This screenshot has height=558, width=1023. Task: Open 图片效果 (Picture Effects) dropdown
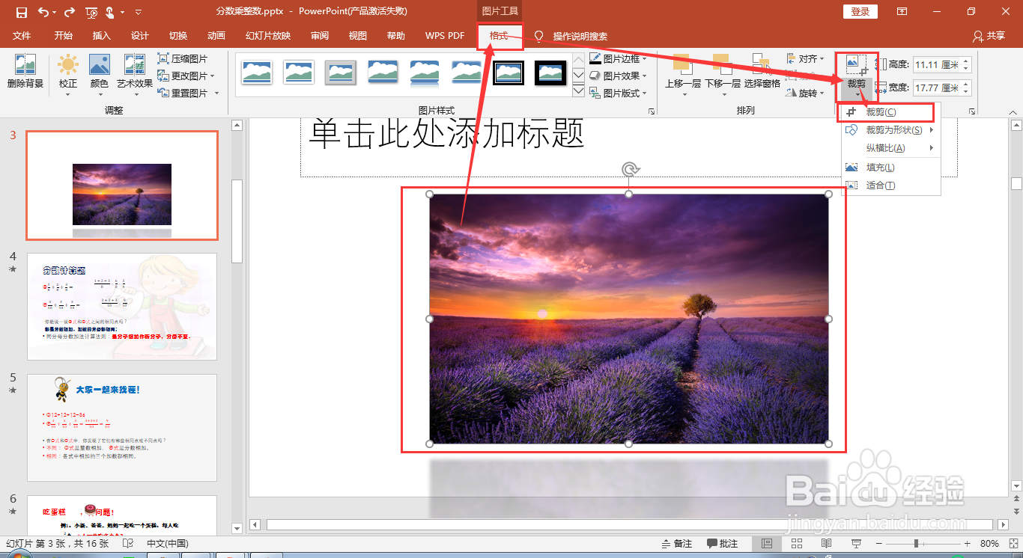coord(618,76)
